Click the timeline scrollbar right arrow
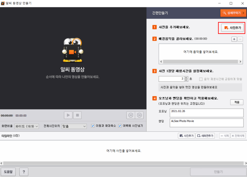The image size is (247, 177). point(246,163)
